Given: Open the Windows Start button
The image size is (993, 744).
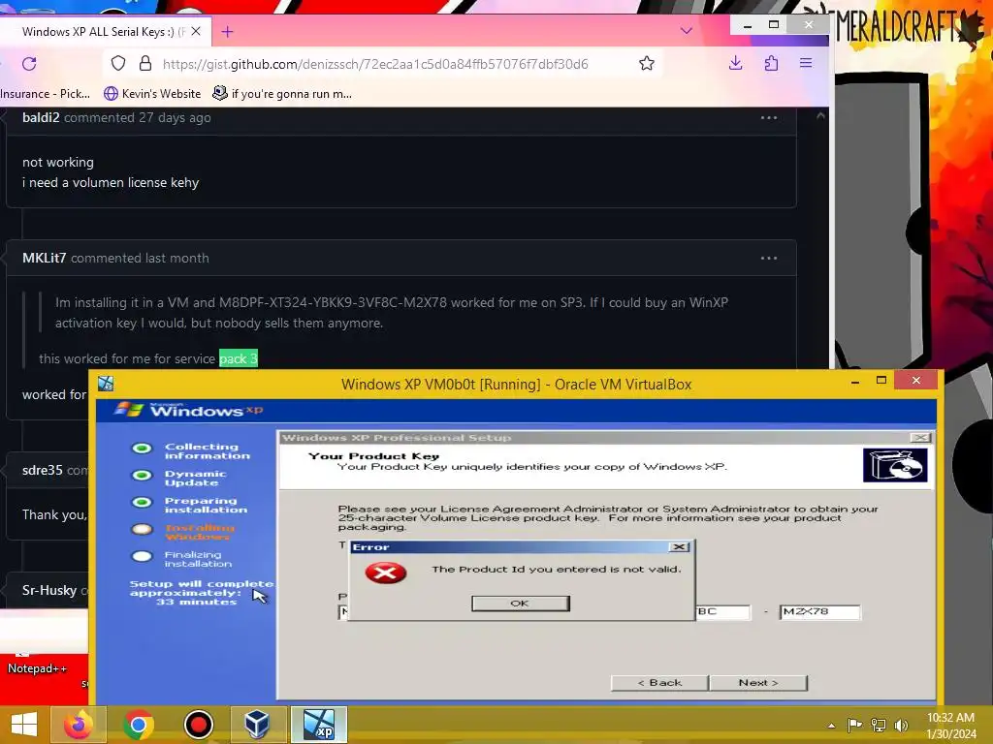Looking at the screenshot, I should pyautogui.click(x=24, y=725).
